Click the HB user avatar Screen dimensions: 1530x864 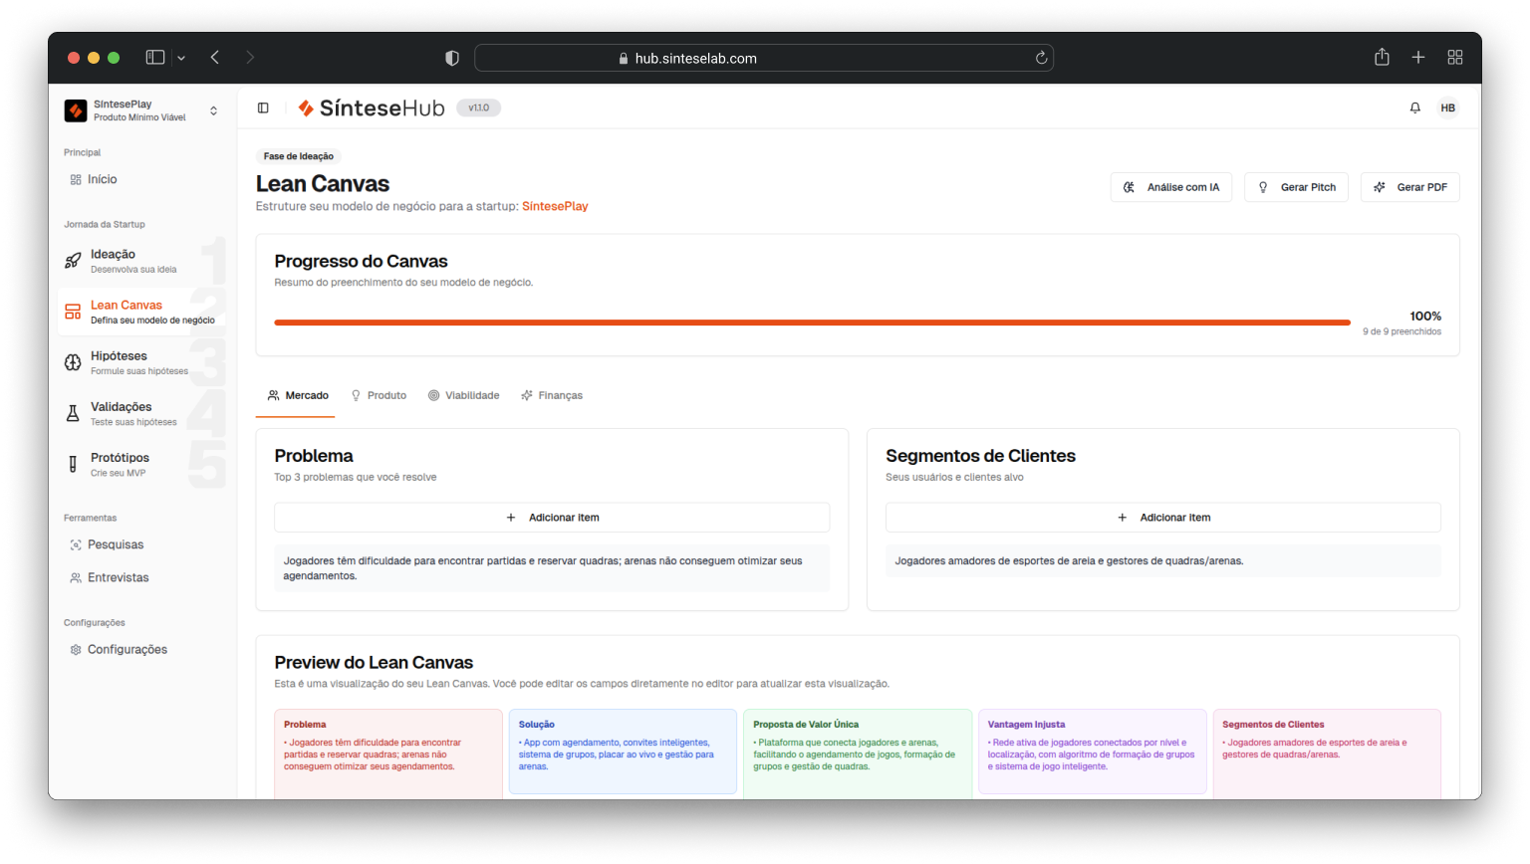point(1447,108)
